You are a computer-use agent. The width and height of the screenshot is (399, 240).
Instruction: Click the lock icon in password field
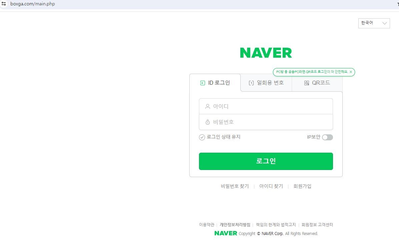208,122
